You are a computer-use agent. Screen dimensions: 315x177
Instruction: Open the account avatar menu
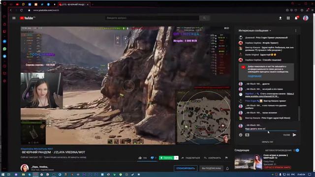coord(306,18)
